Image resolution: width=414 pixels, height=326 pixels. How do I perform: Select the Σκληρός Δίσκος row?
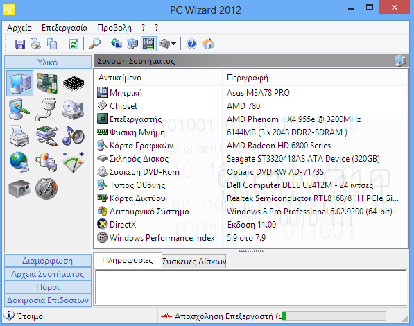(x=251, y=159)
